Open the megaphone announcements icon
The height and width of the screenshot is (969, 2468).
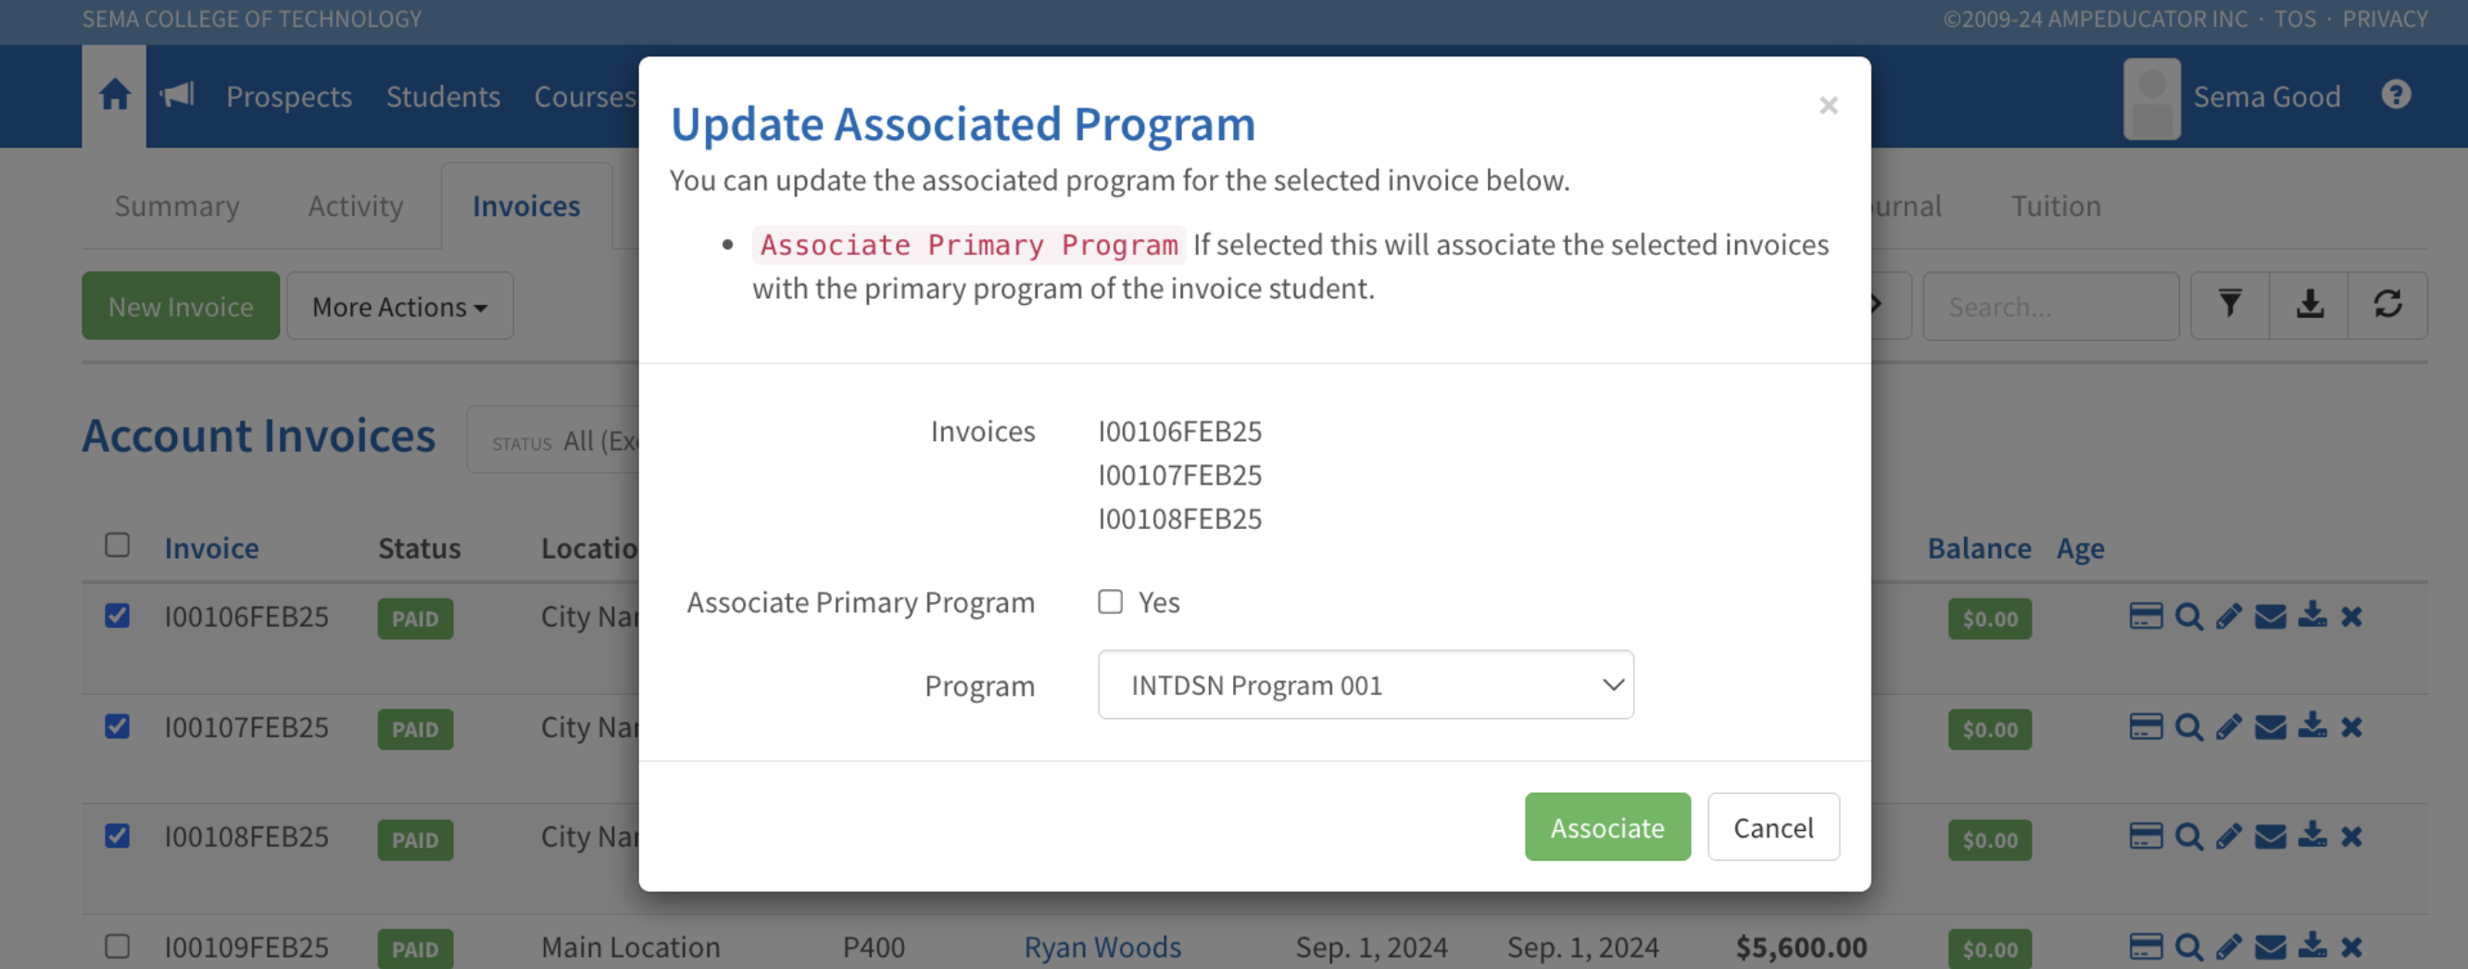(177, 94)
